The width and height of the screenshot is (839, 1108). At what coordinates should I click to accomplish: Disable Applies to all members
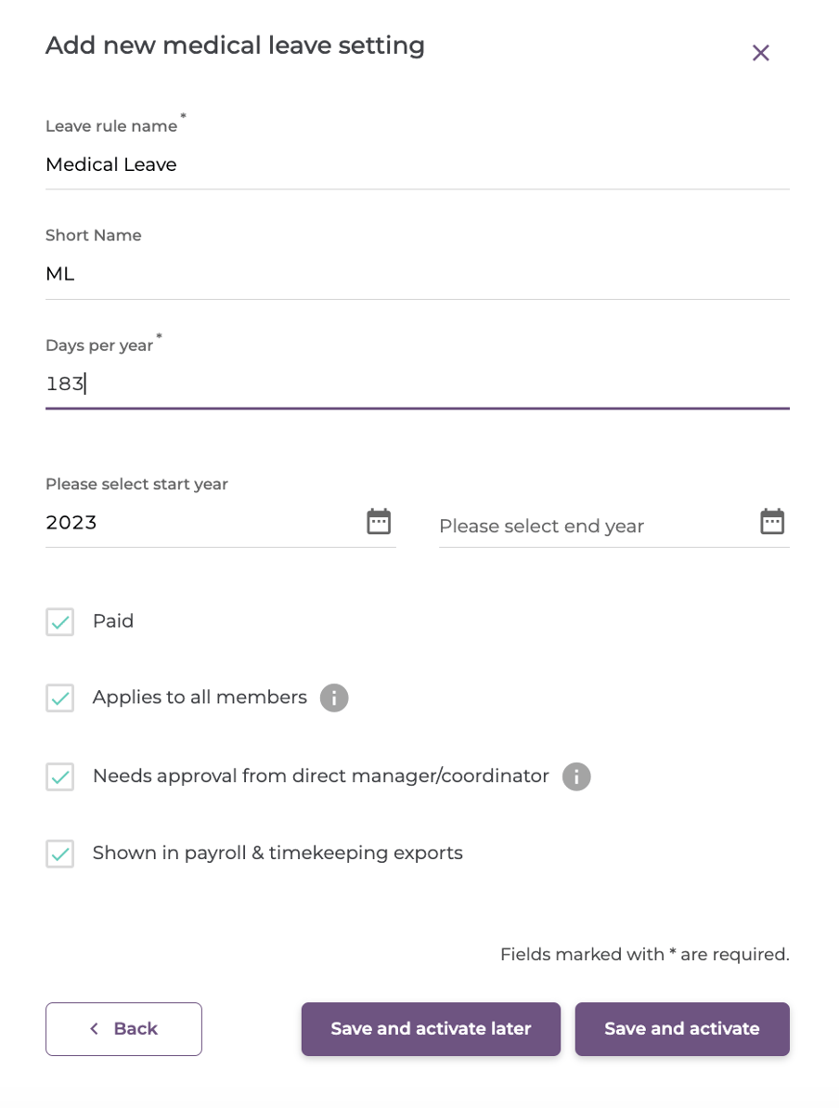pyautogui.click(x=58, y=697)
